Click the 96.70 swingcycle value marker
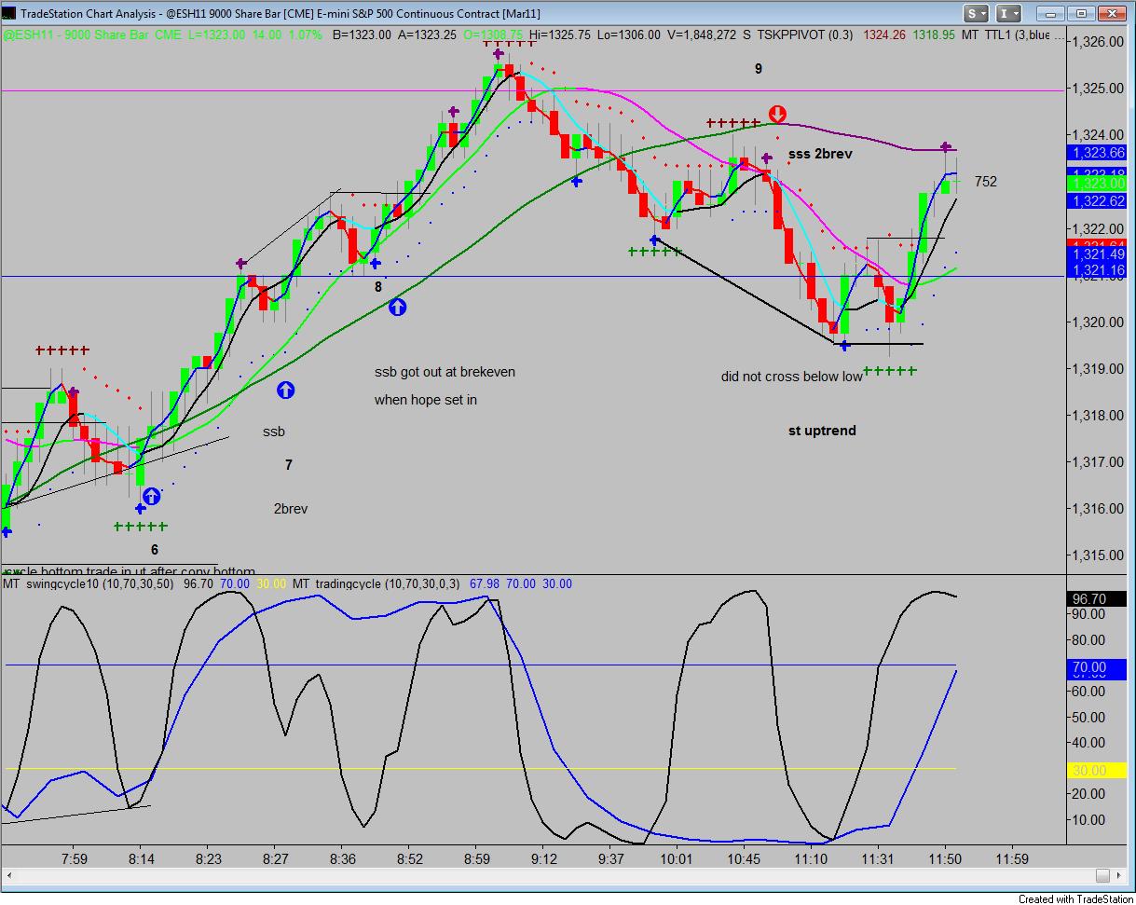This screenshot has width=1136, height=905. 1099,598
